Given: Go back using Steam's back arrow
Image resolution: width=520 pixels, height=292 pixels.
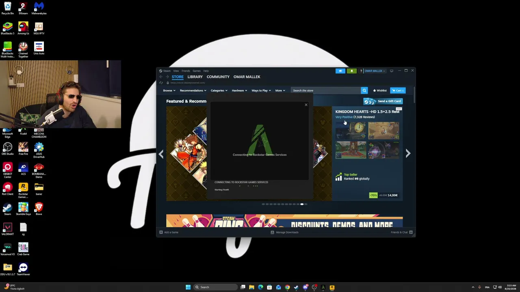Looking at the screenshot, I should pos(161,77).
